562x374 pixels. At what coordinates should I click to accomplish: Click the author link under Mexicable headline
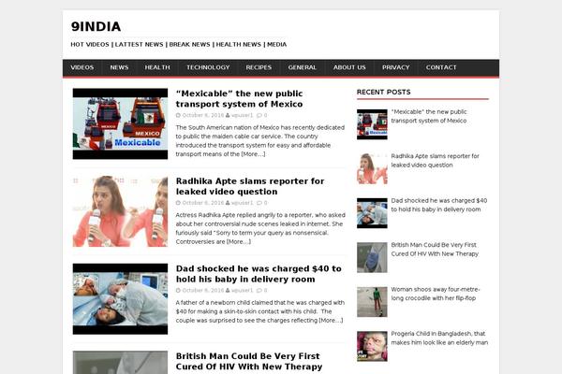pyautogui.click(x=242, y=115)
